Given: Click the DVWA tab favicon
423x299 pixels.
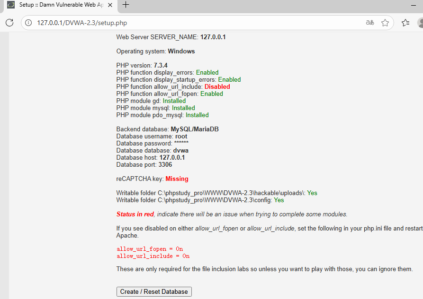Looking at the screenshot, I should coord(11,5).
